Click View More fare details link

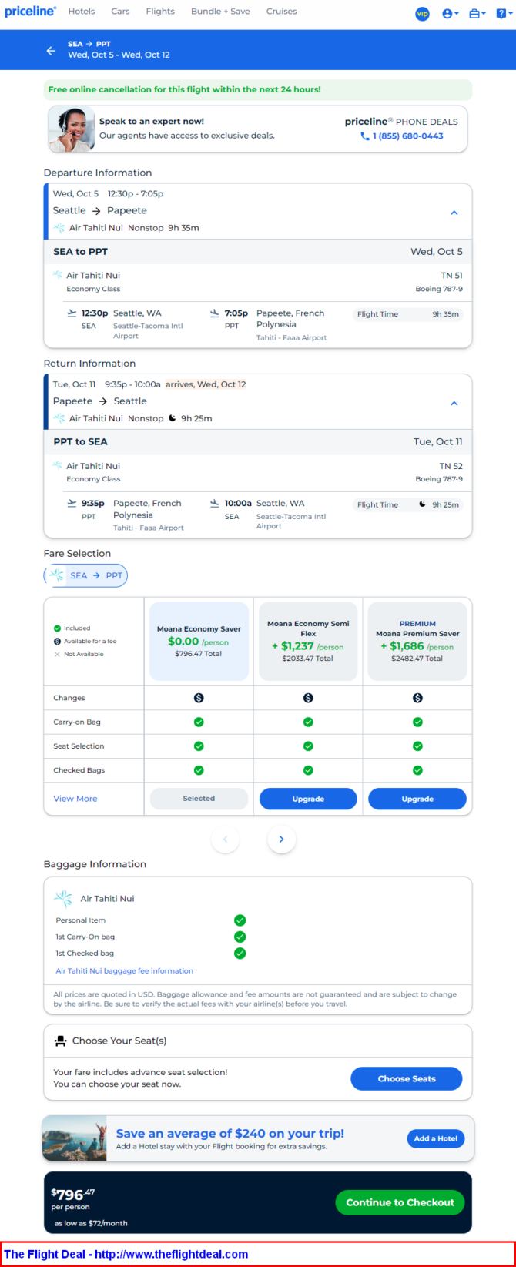pyautogui.click(x=75, y=799)
